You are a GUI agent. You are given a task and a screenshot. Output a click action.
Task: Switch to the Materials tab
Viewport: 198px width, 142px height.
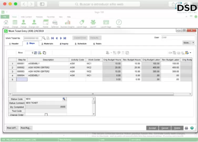point(47,44)
